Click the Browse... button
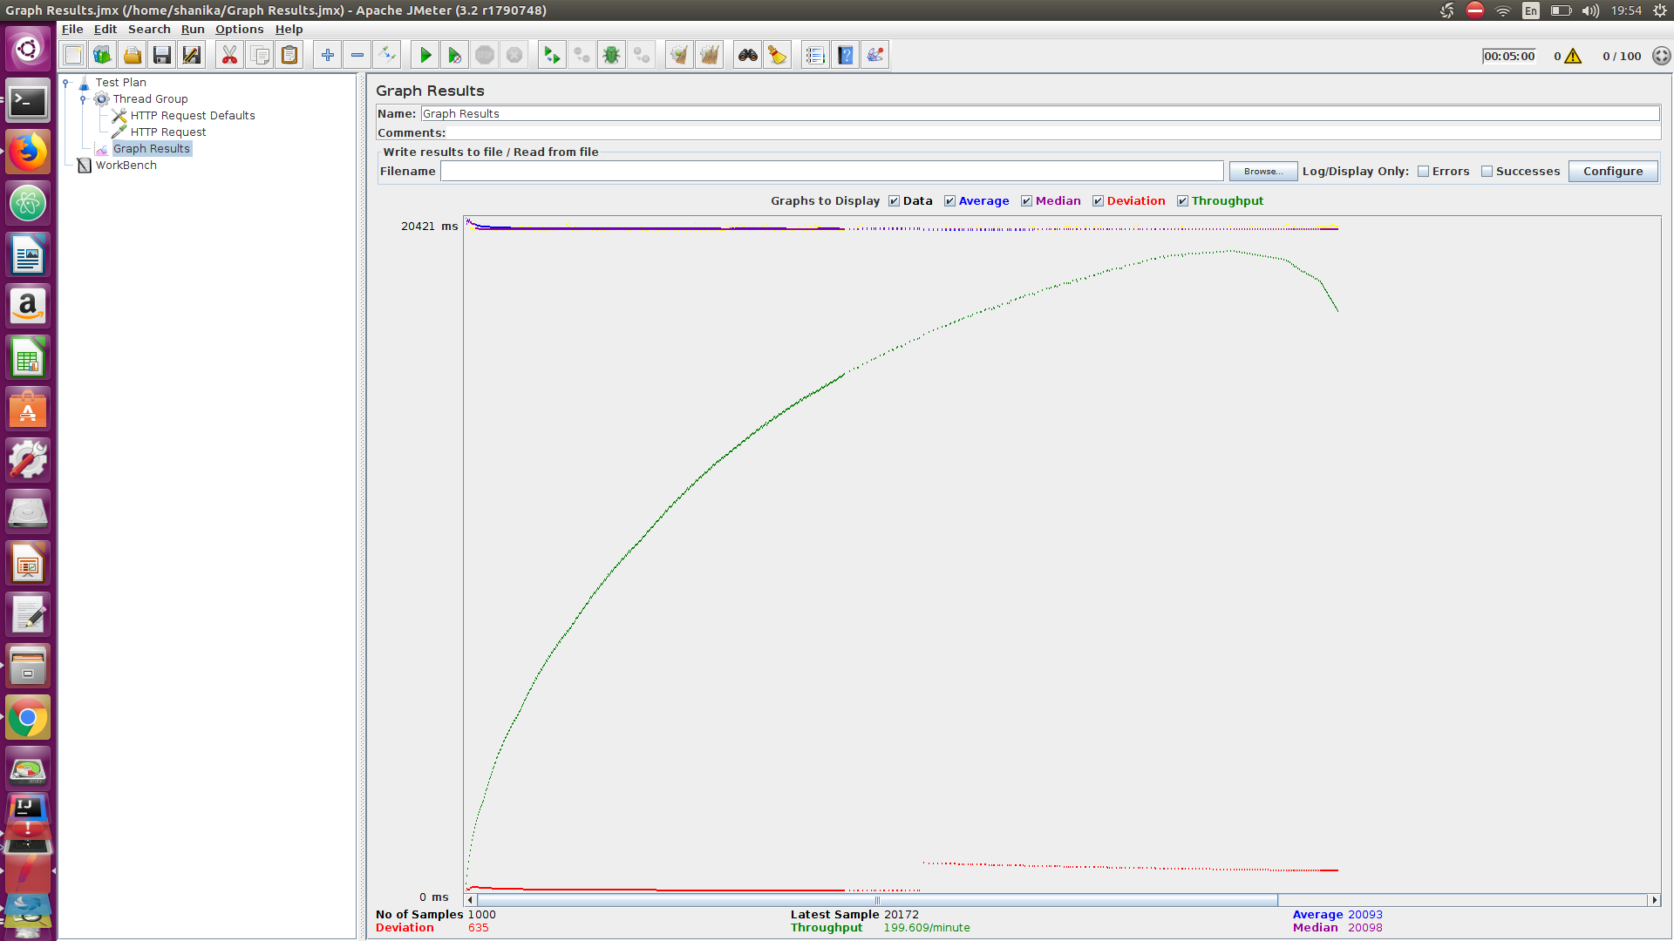Viewport: 1674px width, 941px height. coord(1262,172)
